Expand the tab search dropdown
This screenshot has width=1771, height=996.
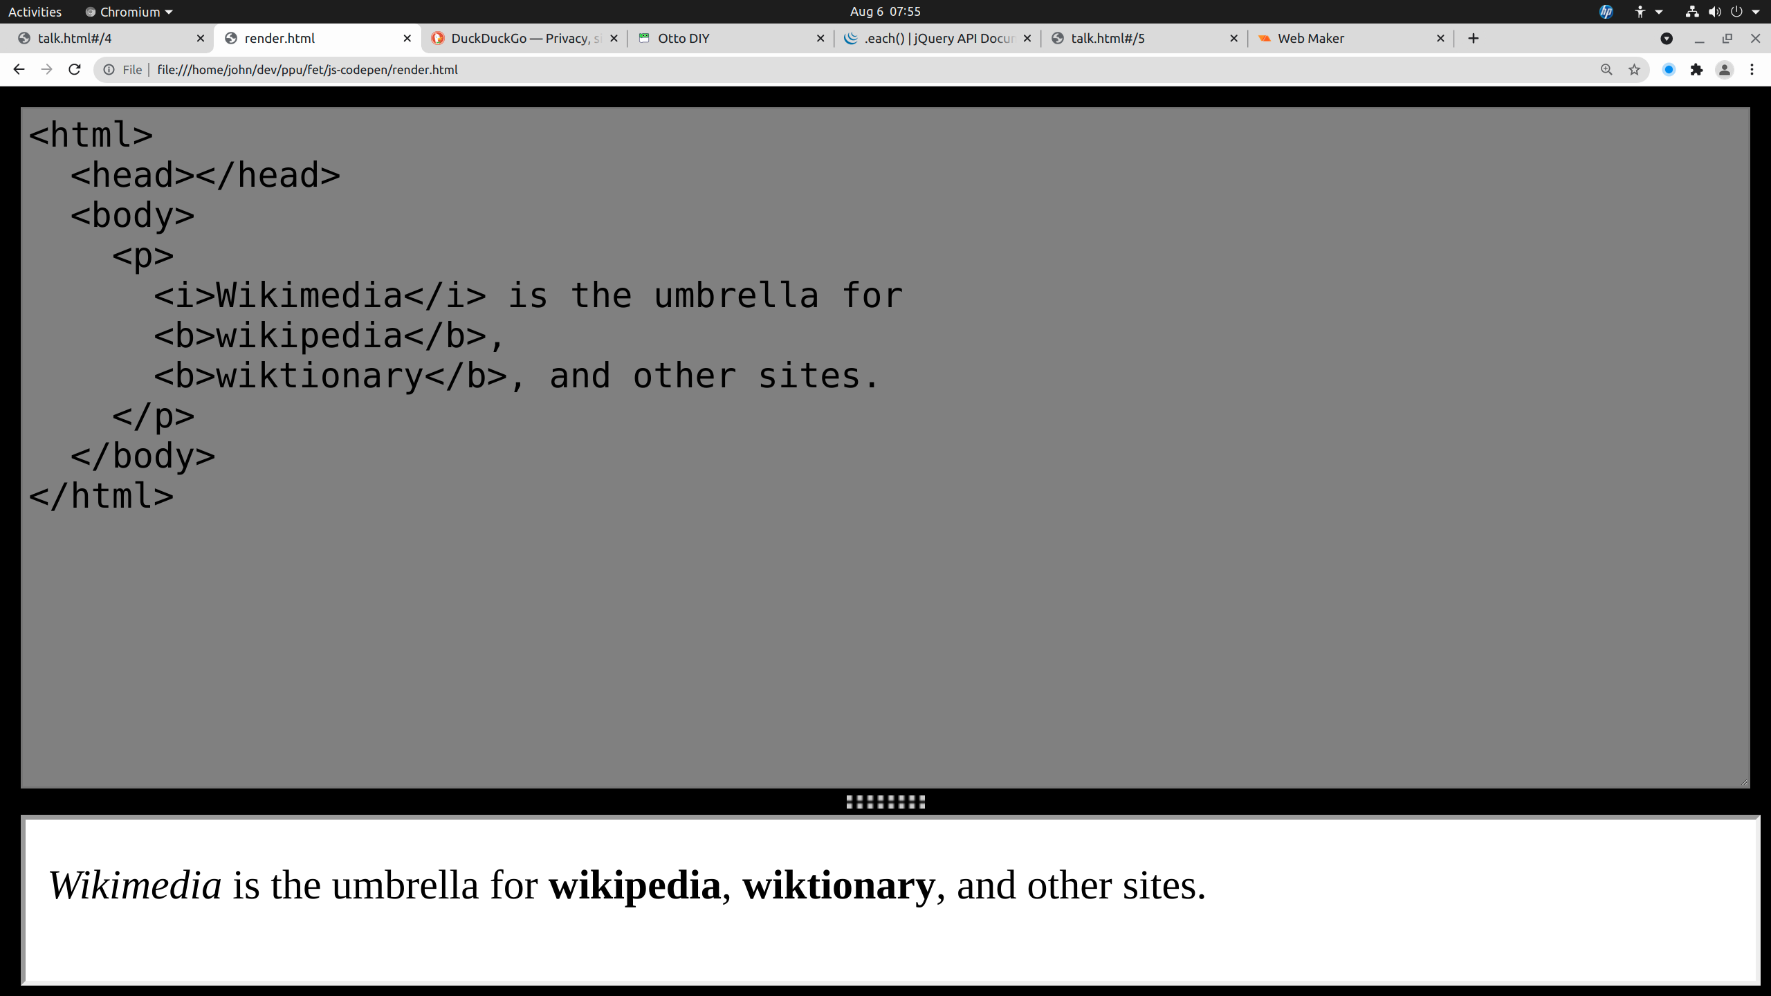1667,38
